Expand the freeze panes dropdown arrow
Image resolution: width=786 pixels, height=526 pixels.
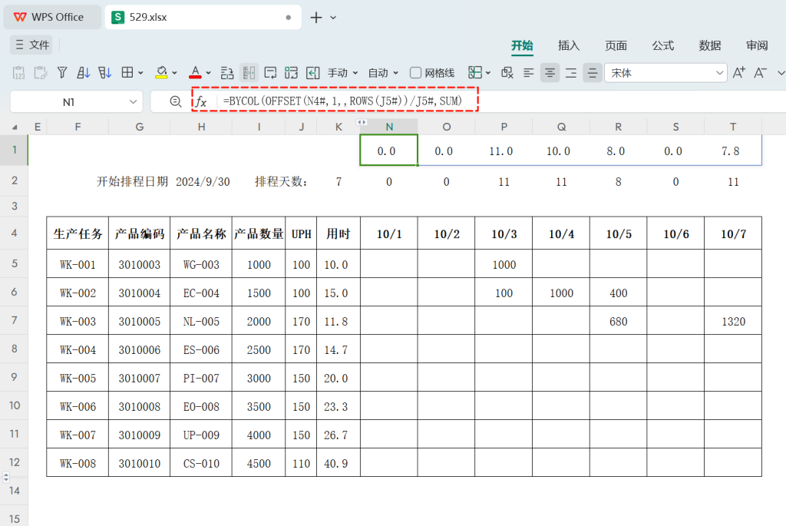(x=488, y=73)
